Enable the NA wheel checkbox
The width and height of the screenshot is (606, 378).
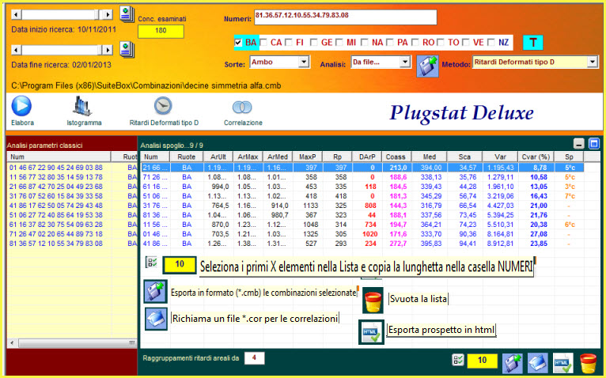click(365, 43)
